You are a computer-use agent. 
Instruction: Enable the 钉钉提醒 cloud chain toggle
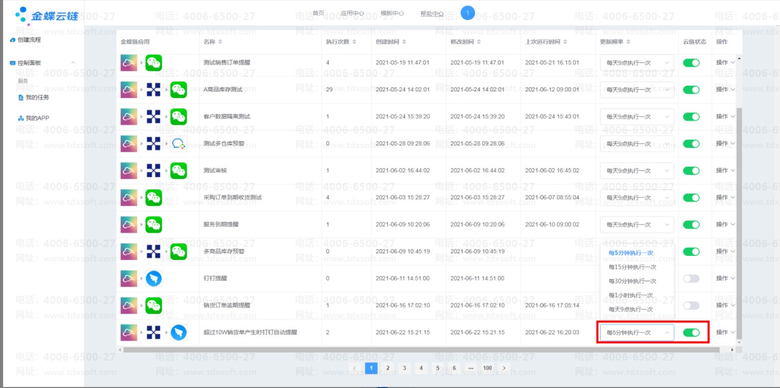(691, 279)
